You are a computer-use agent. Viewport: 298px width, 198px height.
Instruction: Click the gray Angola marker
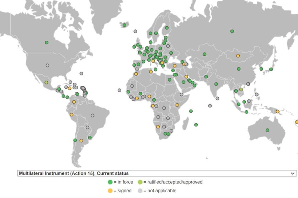(158, 117)
